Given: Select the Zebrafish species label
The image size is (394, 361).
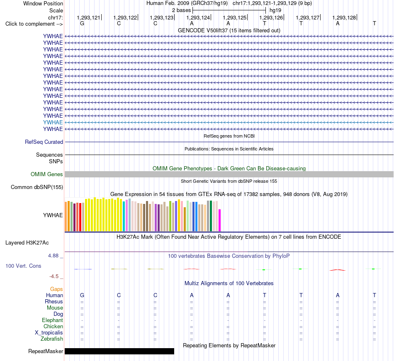Looking at the screenshot, I should coord(52,339).
